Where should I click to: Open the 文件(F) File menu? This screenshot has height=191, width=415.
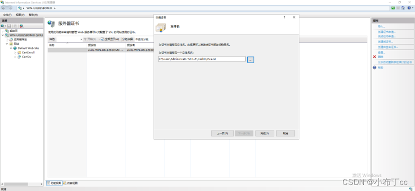click(7, 15)
